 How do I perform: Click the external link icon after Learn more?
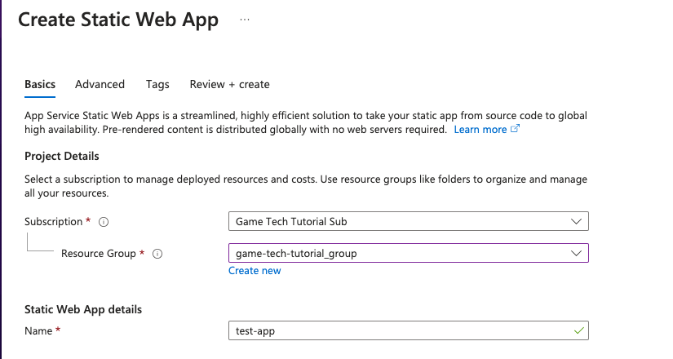(x=515, y=128)
